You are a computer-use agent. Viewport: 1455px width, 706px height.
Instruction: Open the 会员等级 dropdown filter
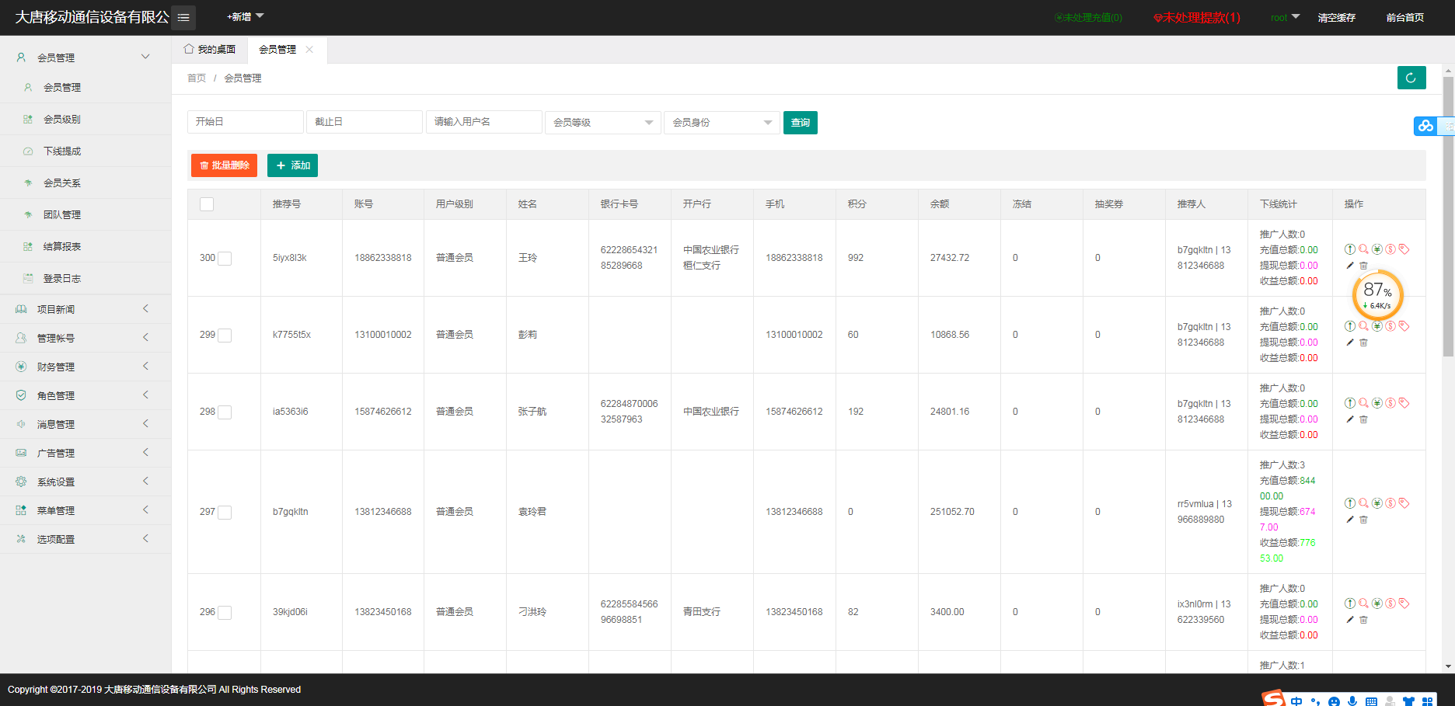click(x=602, y=123)
